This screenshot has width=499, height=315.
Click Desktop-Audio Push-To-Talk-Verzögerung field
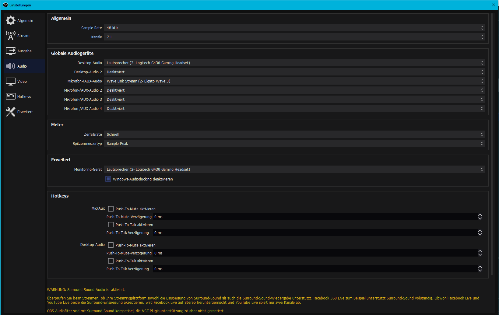315,269
